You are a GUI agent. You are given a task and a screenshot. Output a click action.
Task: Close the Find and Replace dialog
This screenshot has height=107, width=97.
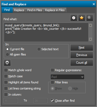click(94, 4)
